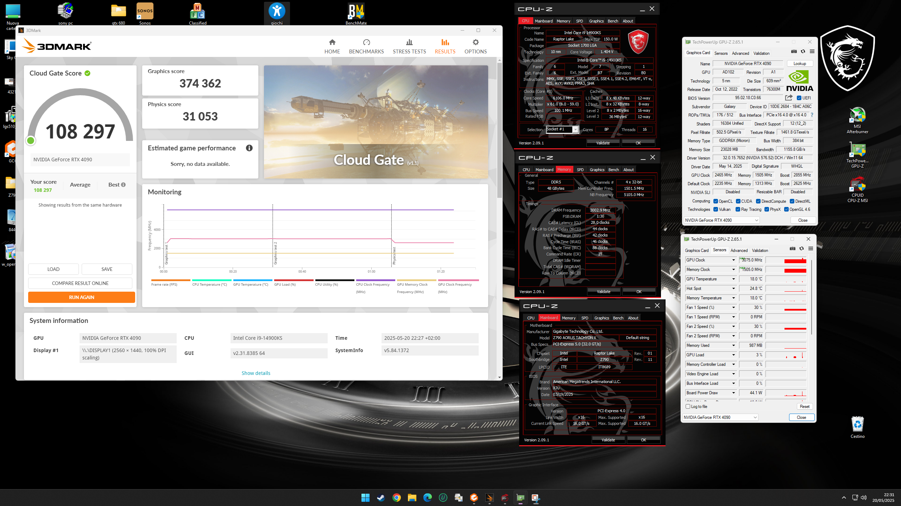901x506 pixels.
Task: Open the hamburger menu in the GPU-Z Sensors window
Action: pos(811,249)
